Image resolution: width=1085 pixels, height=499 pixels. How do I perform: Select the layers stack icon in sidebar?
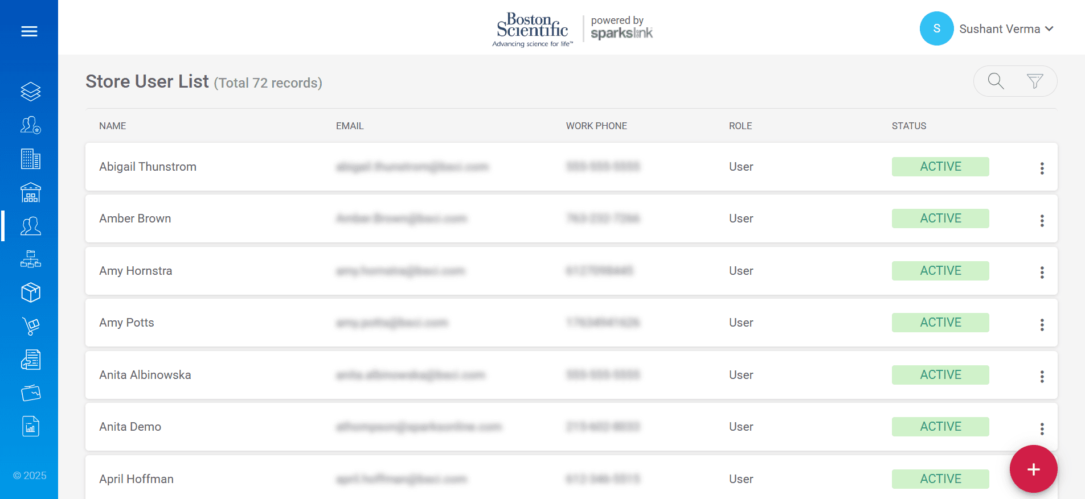(30, 91)
